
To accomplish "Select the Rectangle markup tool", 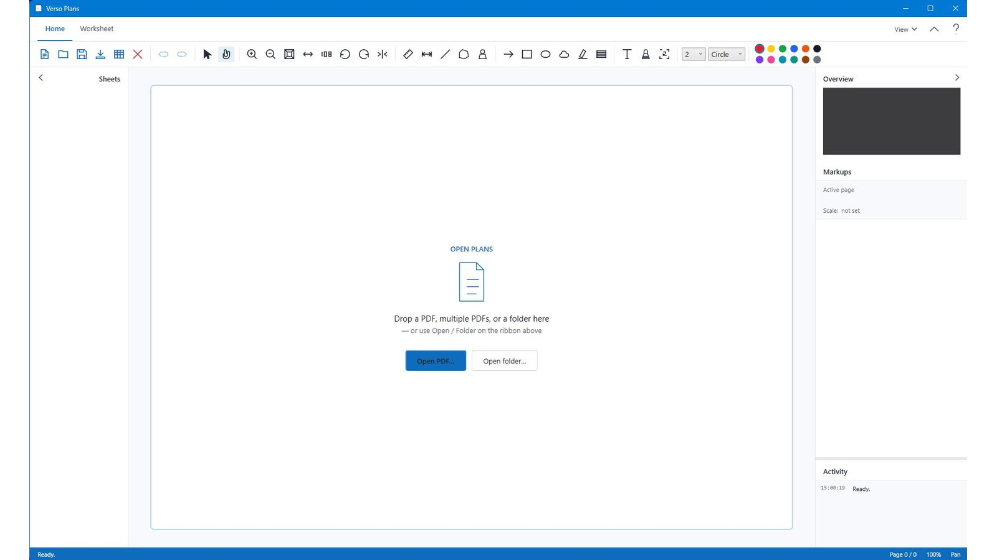I will tap(527, 54).
